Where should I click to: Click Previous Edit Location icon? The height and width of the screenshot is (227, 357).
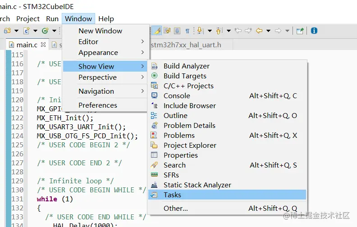click(238, 31)
